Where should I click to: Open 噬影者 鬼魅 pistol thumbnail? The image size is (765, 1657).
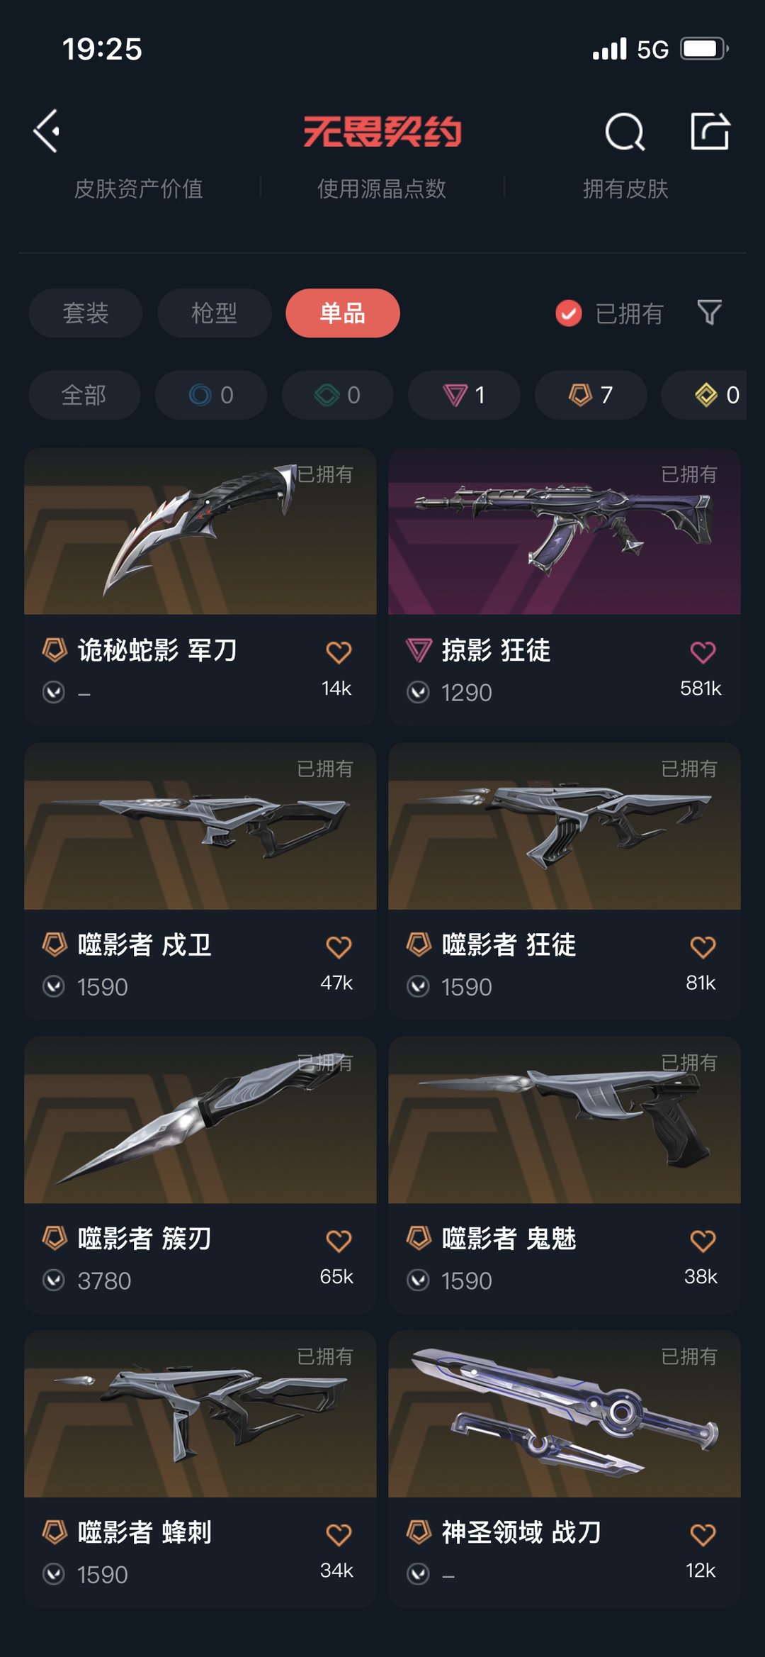(565, 1120)
